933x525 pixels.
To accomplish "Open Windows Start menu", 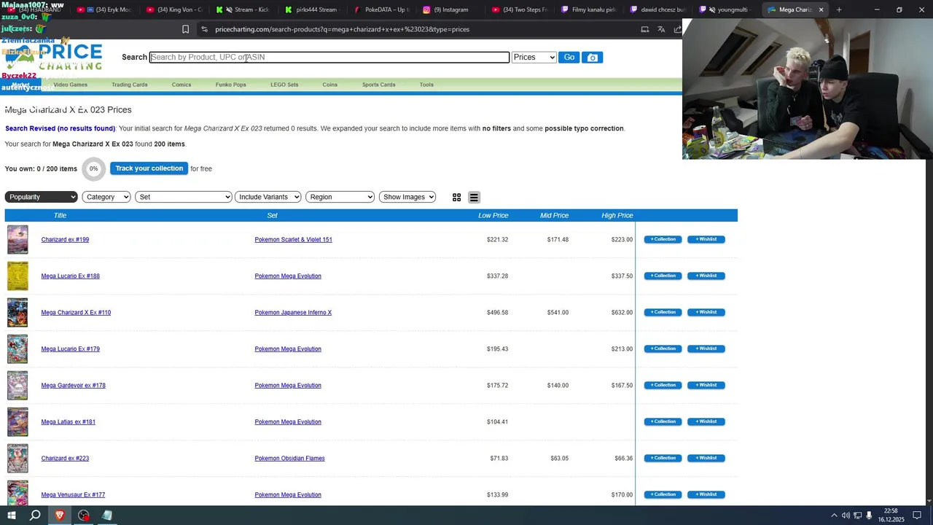I will [12, 516].
